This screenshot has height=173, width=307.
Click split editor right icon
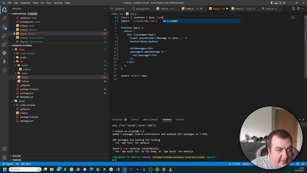(298, 9)
